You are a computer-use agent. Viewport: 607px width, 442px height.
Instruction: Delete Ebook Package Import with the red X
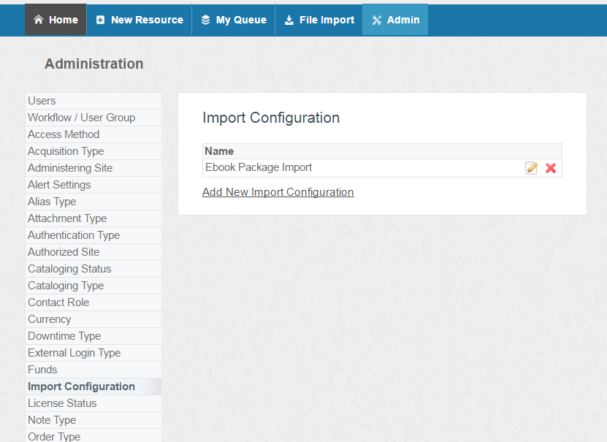(x=551, y=168)
